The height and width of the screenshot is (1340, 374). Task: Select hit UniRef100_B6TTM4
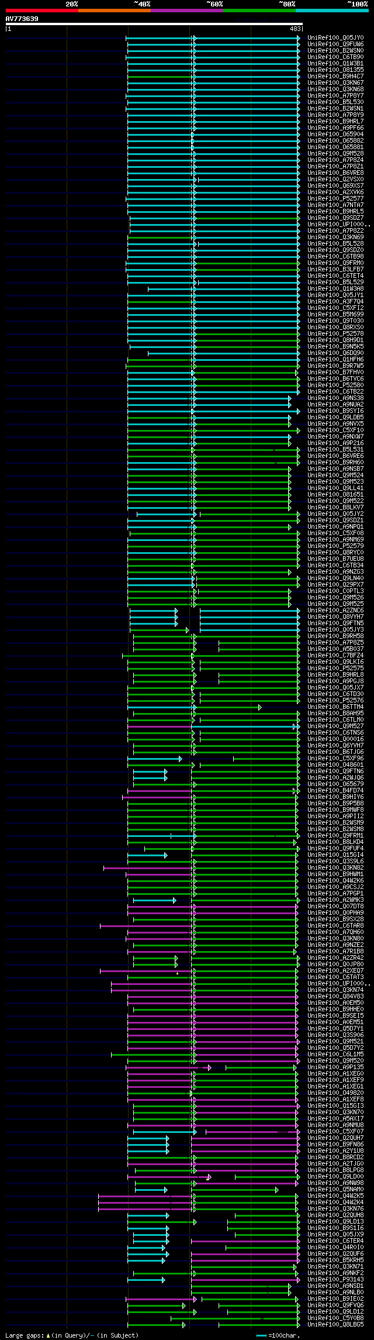coord(335,707)
